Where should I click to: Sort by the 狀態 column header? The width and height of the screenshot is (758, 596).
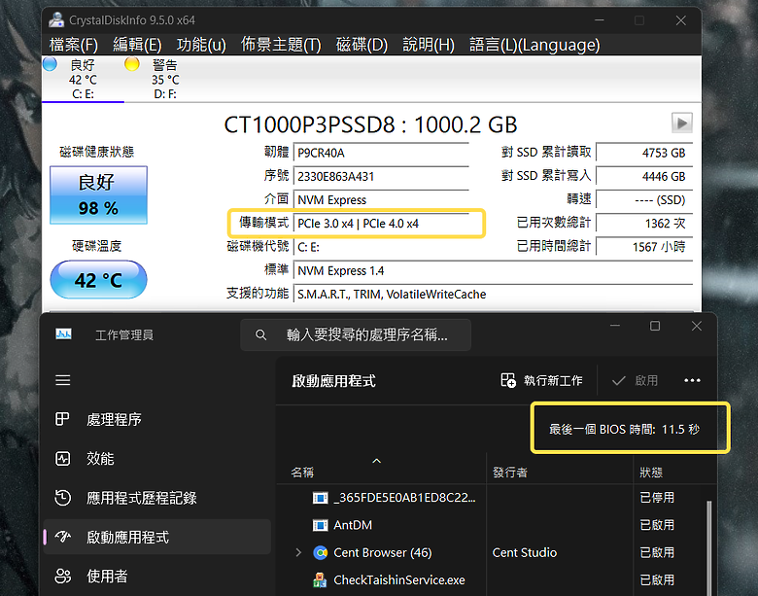(651, 473)
